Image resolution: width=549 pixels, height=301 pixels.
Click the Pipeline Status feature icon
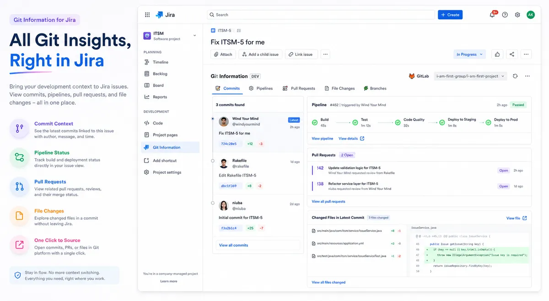pyautogui.click(x=19, y=158)
